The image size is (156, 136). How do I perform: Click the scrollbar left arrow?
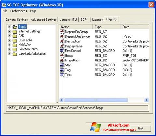tap(62, 100)
